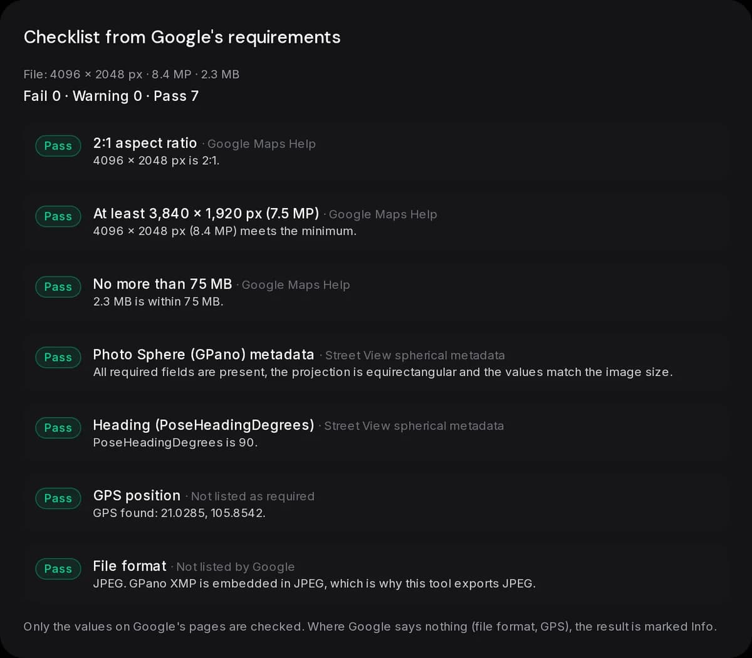Click the Pass badge for File format
This screenshot has height=658, width=752.
tap(58, 569)
